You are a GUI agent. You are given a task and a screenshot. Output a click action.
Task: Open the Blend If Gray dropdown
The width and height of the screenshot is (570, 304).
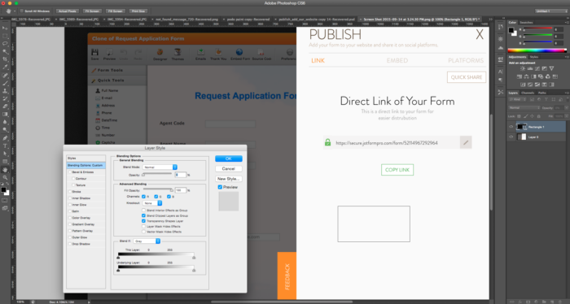(147, 241)
